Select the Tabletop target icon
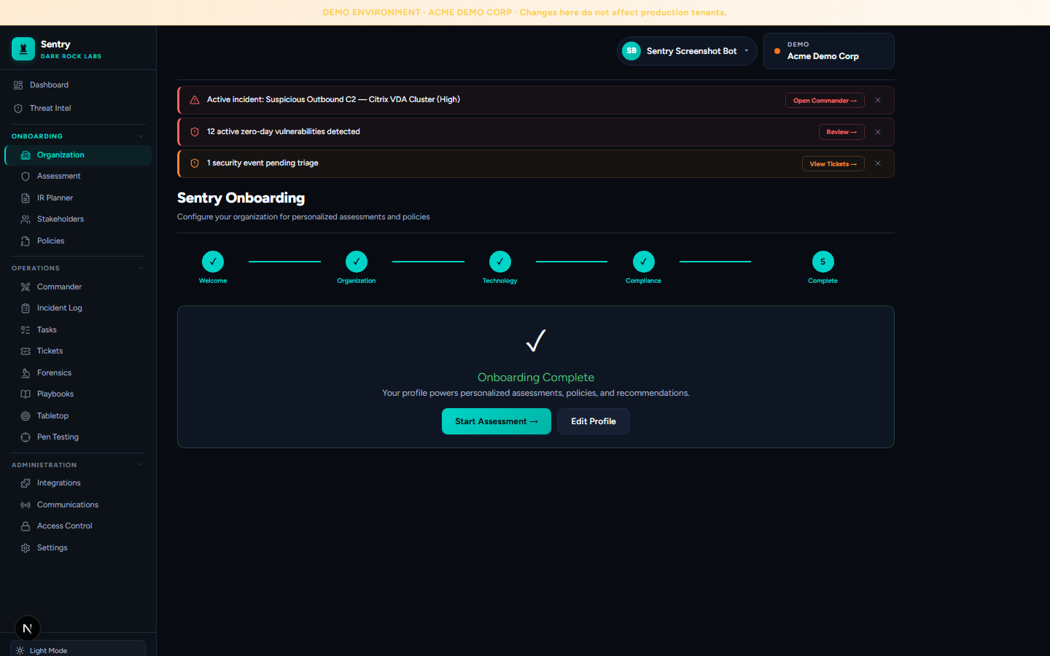Viewport: 1050px width, 656px height. click(26, 416)
